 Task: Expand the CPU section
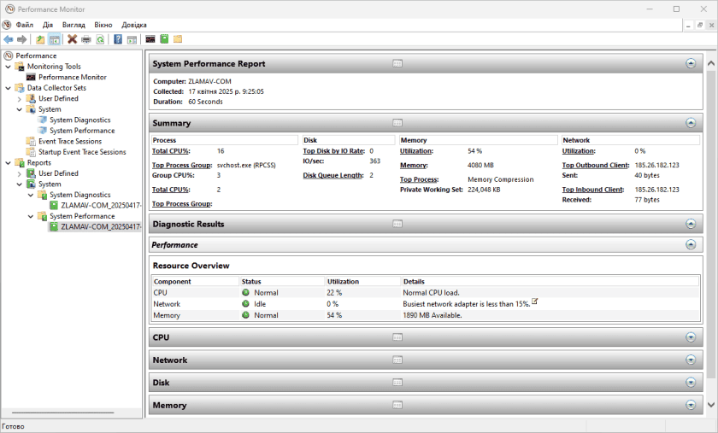tap(691, 337)
